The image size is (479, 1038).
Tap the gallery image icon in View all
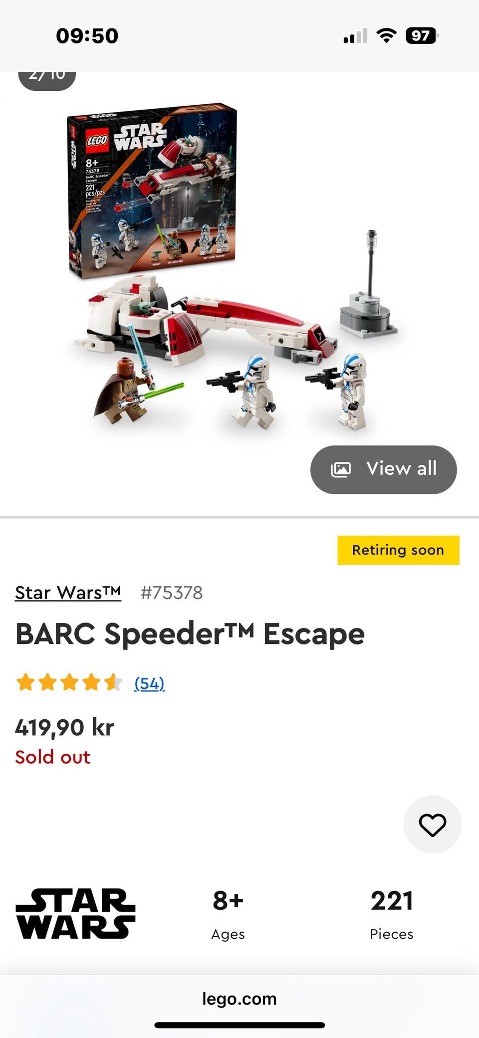pos(341,469)
